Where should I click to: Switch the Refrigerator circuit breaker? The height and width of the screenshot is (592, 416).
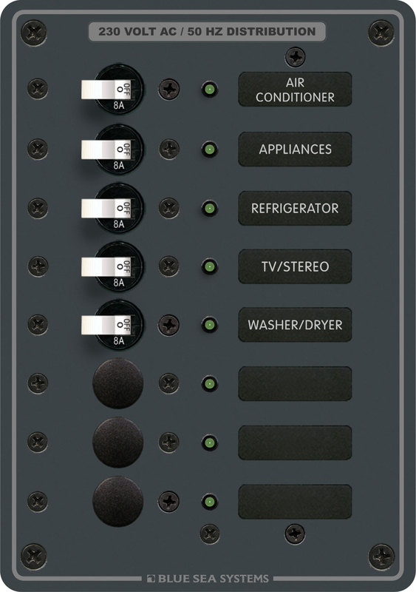(x=106, y=208)
